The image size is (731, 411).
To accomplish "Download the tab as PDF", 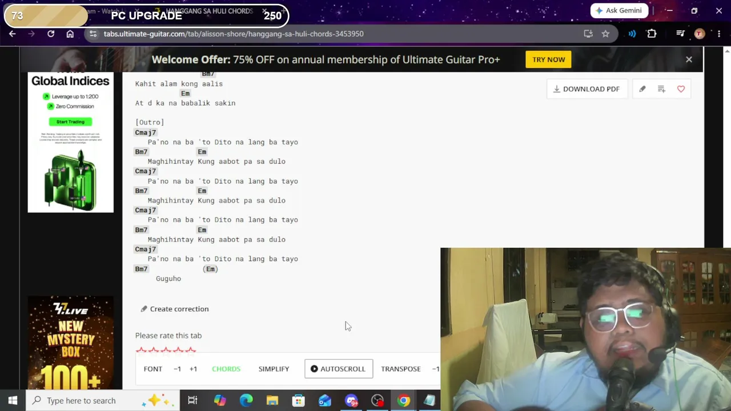I will (x=587, y=89).
